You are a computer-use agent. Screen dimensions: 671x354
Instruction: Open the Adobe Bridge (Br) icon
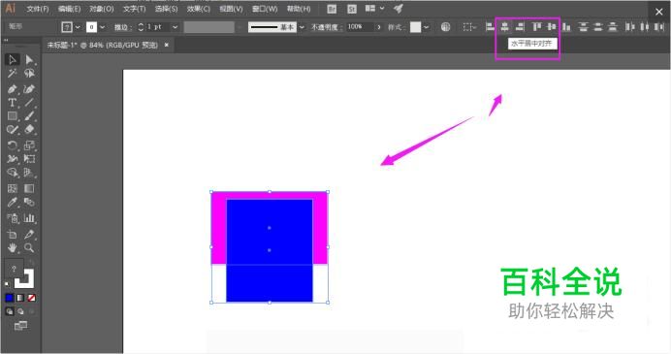[332, 9]
